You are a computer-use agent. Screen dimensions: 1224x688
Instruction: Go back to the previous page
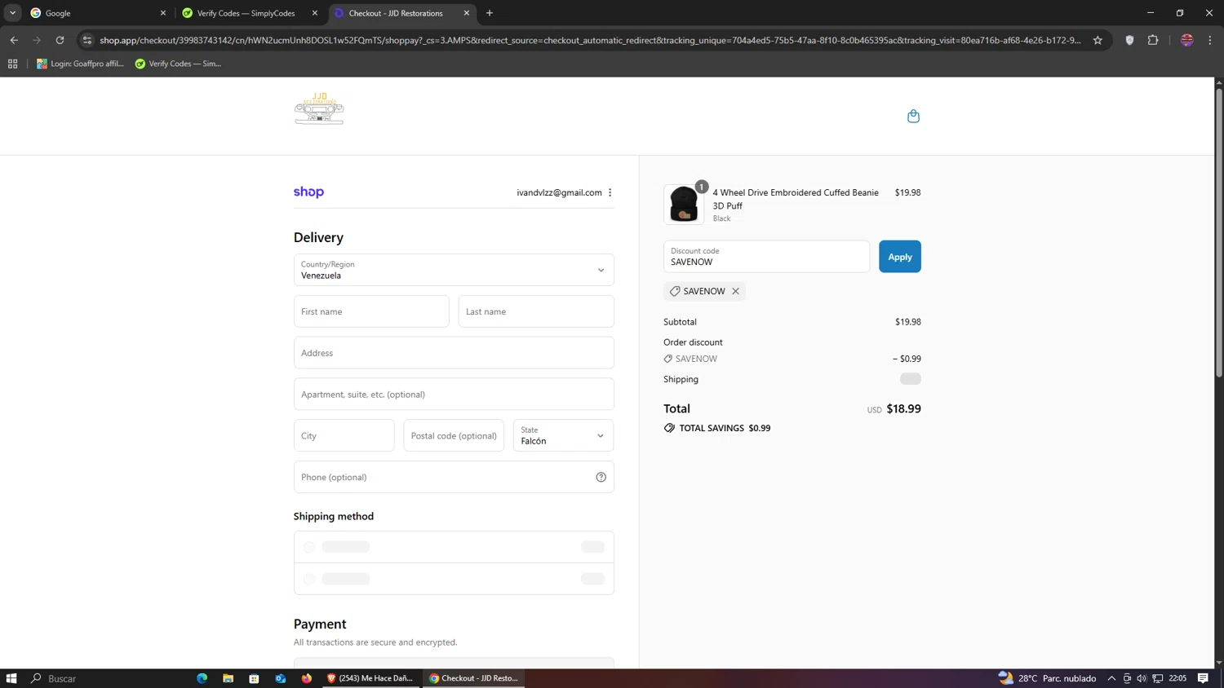pyautogui.click(x=14, y=40)
